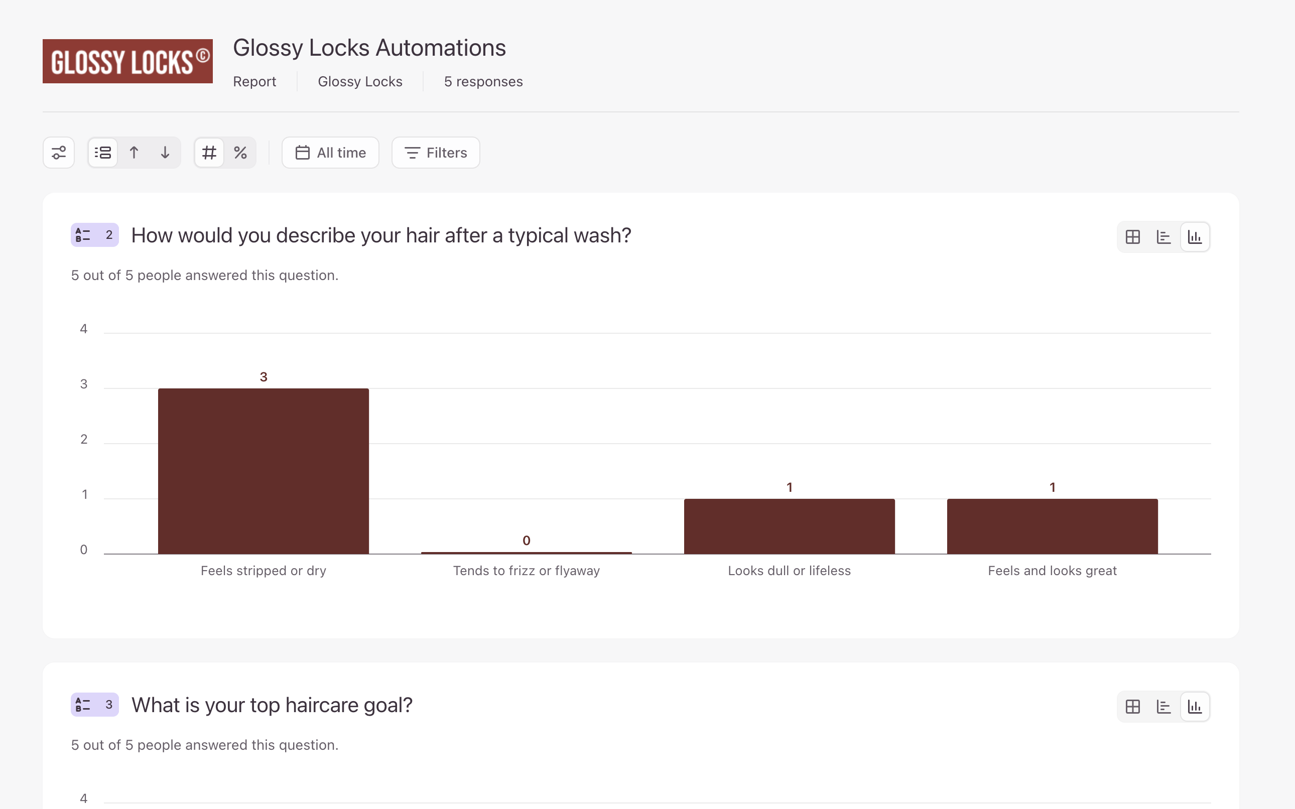Open the report settings sliders icon

[x=59, y=153]
